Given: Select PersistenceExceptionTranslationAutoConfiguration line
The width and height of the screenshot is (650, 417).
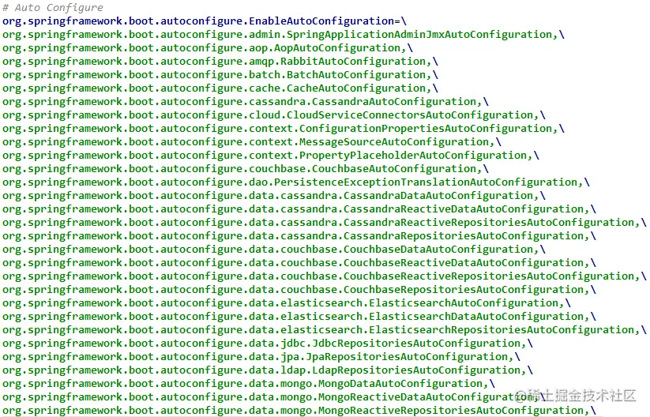Looking at the screenshot, I should pyautogui.click(x=296, y=182).
